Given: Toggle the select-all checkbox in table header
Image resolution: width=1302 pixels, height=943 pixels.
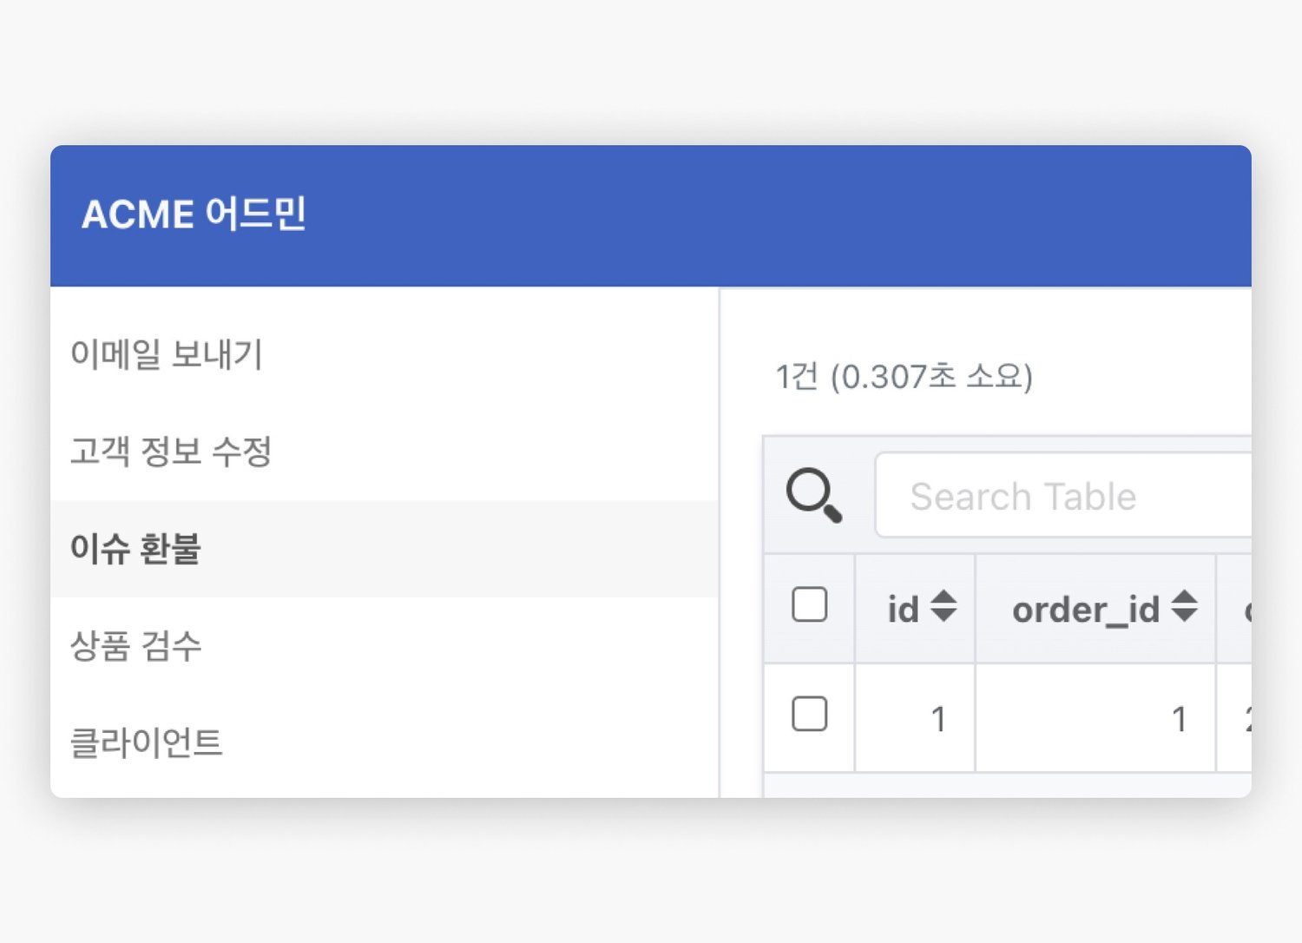Looking at the screenshot, I should 809,605.
